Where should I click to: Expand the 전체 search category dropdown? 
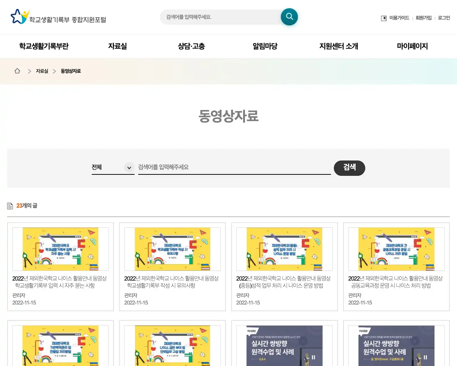[113, 167]
